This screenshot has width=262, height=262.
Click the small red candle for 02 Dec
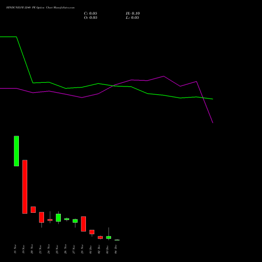coord(100,237)
